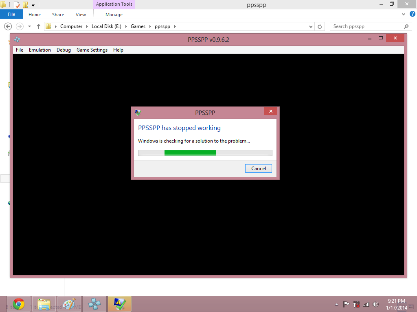Screen dimensions: 417x312
Task: Switch to the Explorer Share tab
Action: (x=58, y=15)
